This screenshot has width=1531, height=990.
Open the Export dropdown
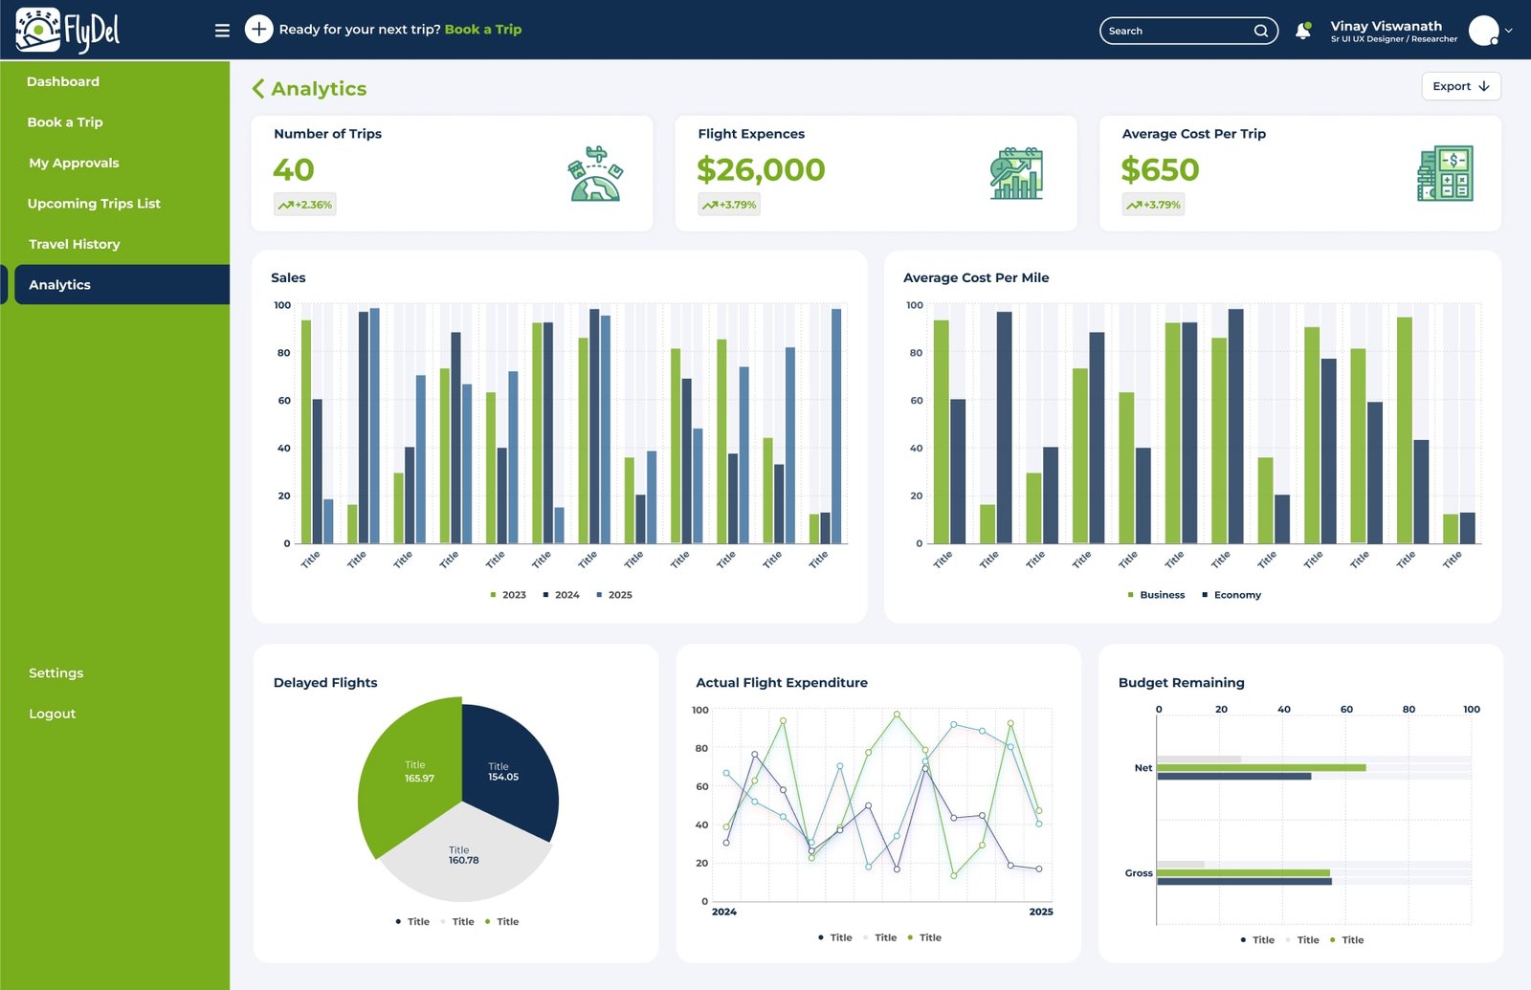pos(1460,86)
